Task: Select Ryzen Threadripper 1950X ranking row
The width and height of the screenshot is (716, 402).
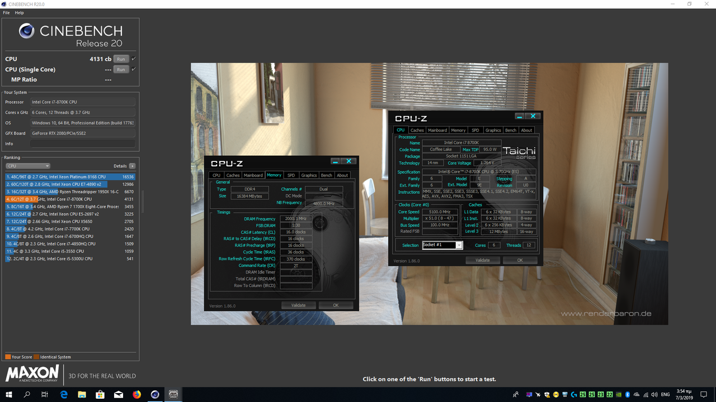Action: coord(70,192)
